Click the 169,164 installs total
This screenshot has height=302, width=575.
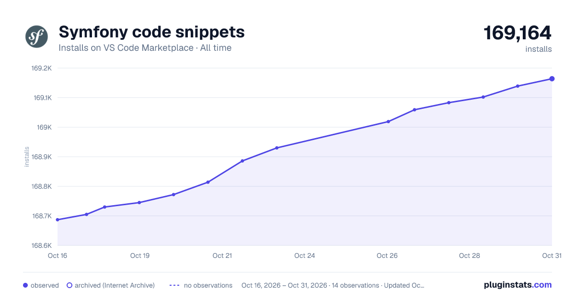point(517,33)
